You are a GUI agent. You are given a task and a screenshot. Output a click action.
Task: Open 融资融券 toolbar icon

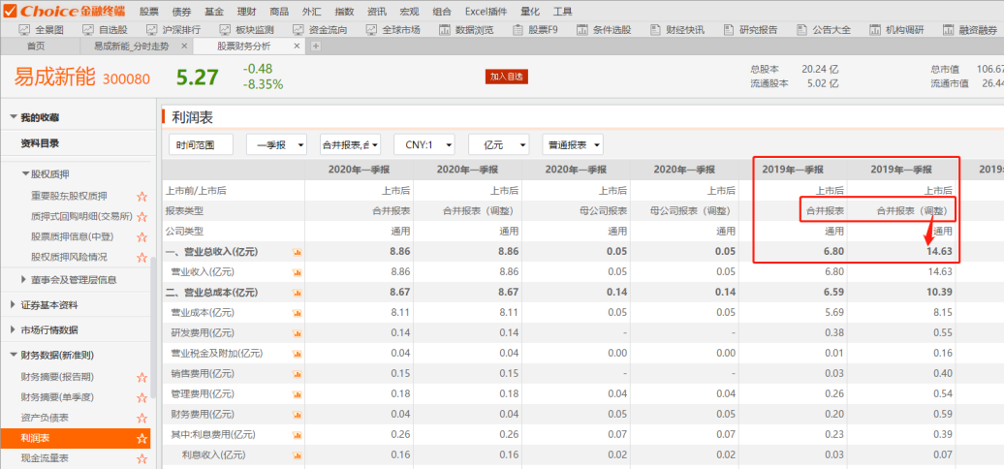(949, 29)
